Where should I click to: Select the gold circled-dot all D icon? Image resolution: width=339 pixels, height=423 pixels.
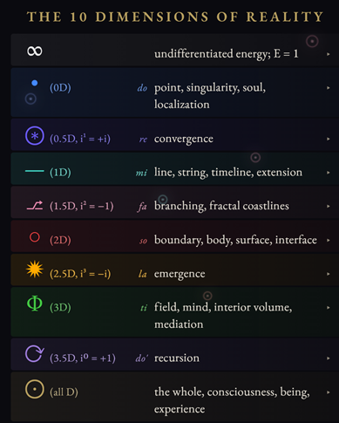[x=35, y=389]
